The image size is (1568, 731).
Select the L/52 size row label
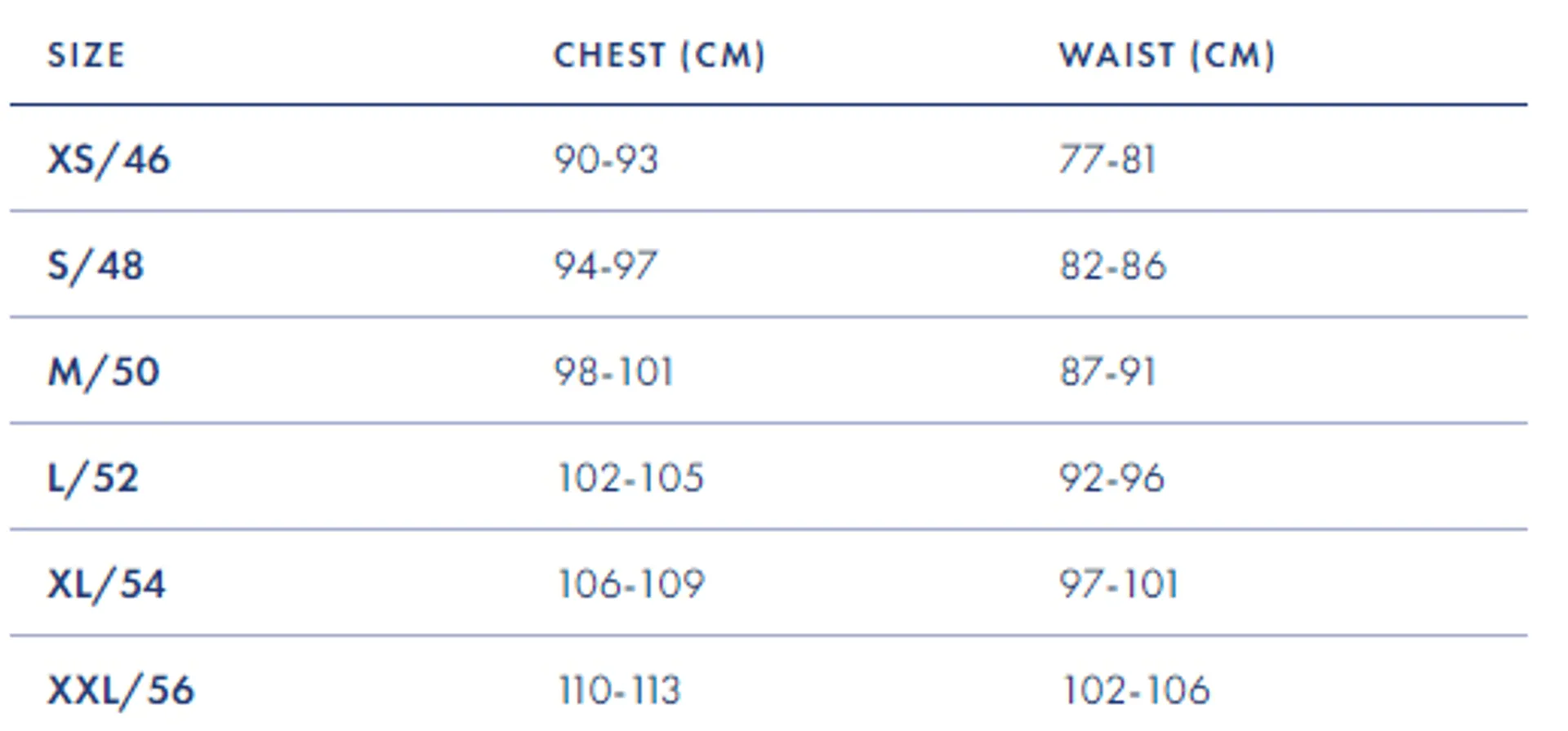[93, 478]
